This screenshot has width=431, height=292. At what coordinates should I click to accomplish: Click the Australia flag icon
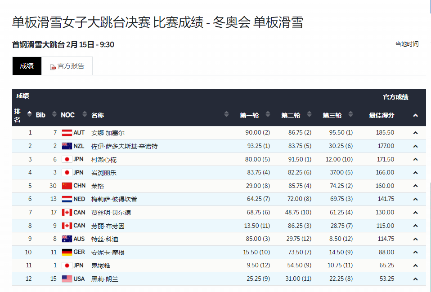point(67,239)
